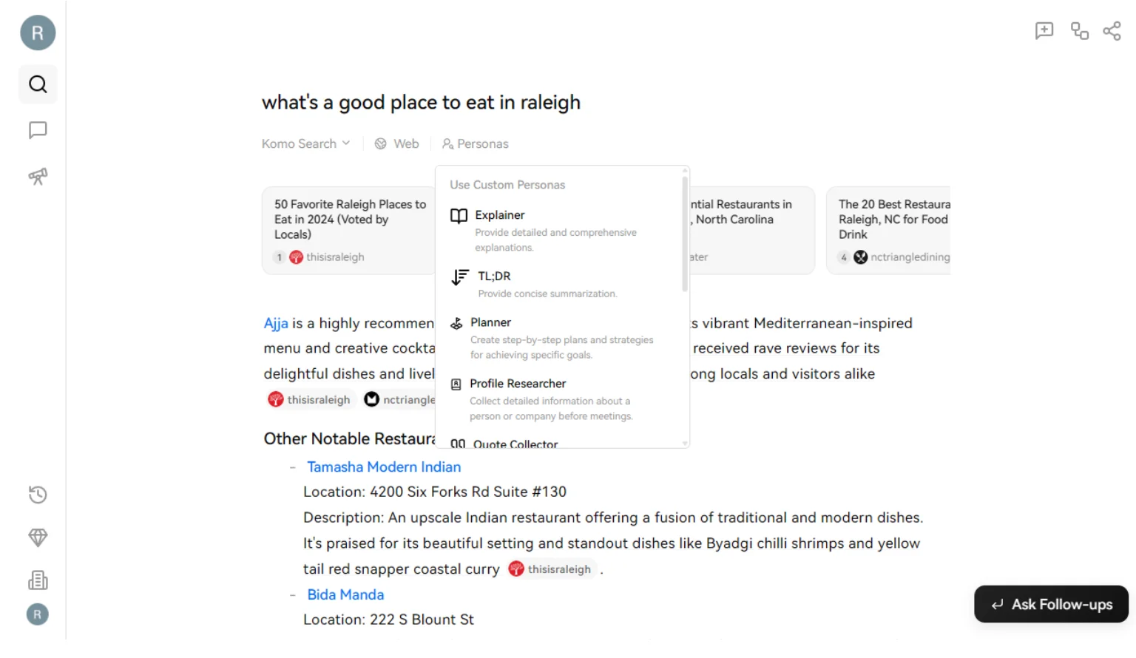Click the Ask Follow-ups button
Viewport: 1136px width, 658px height.
[x=1050, y=604]
